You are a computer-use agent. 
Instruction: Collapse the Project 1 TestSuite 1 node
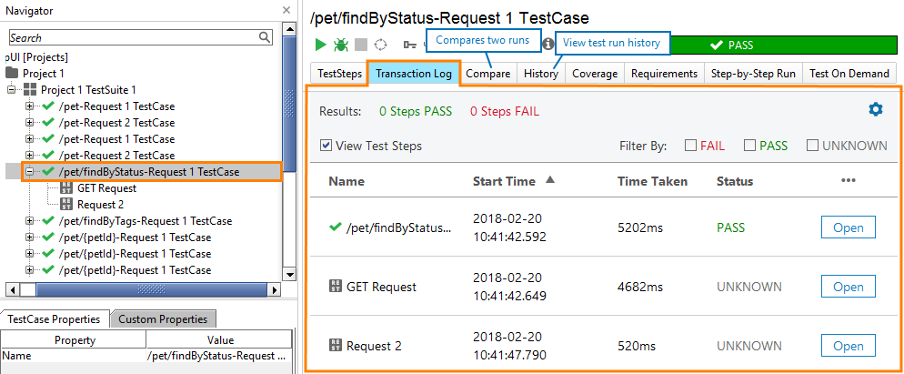12,89
